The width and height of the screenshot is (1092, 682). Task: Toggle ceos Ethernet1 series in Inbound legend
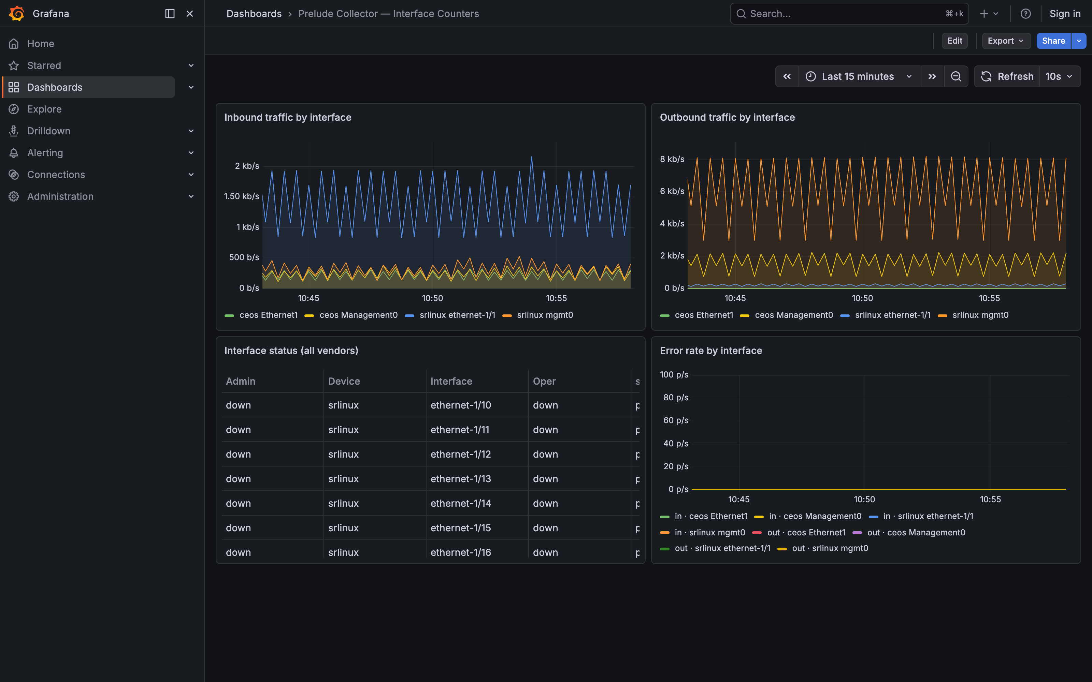point(269,315)
